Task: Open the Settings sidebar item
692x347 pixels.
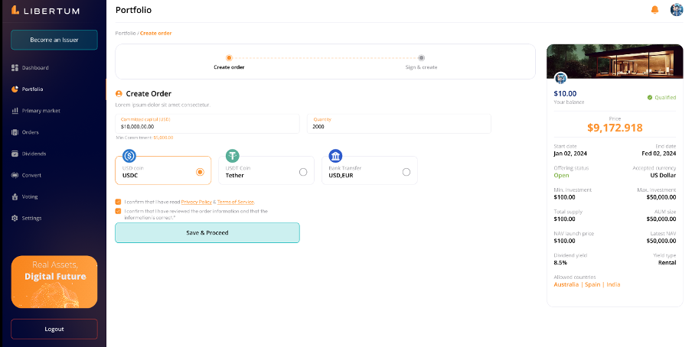Action: (x=31, y=218)
